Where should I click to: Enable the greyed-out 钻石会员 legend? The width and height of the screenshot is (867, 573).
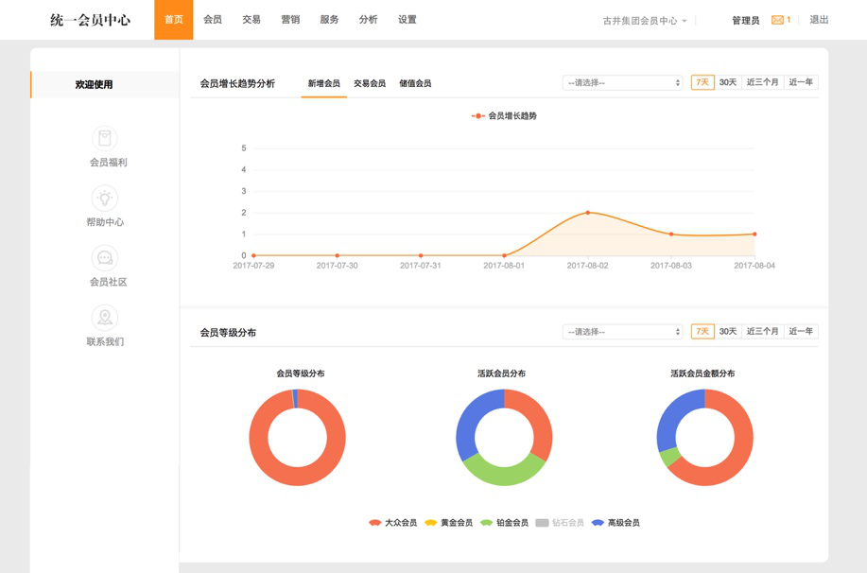pyautogui.click(x=542, y=523)
